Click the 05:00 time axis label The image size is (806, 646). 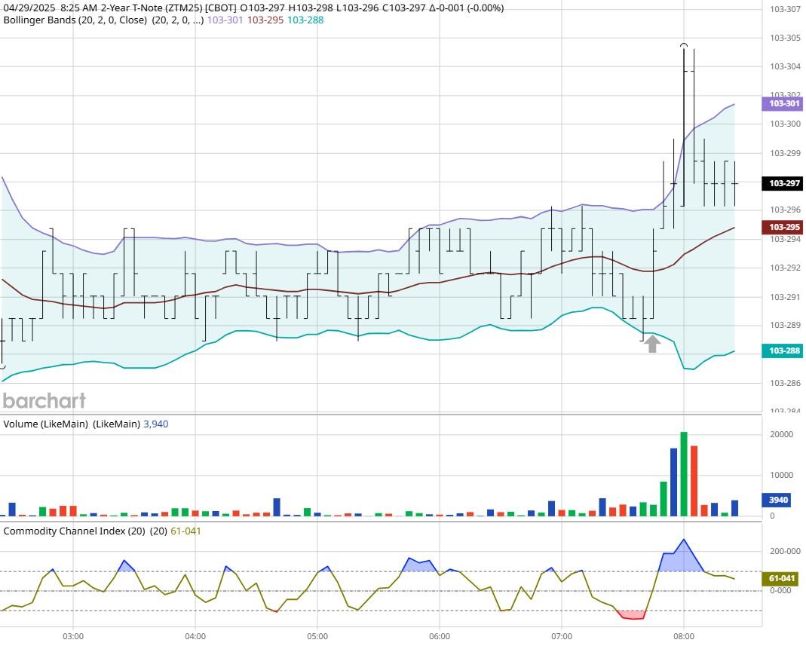click(x=317, y=636)
